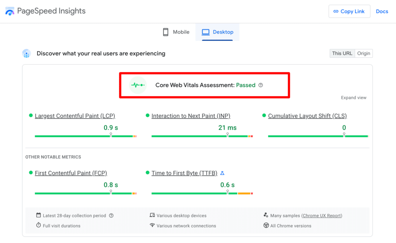The height and width of the screenshot is (243, 396).
Task: Click the Full visit durations text
Action: pyautogui.click(x=61, y=226)
